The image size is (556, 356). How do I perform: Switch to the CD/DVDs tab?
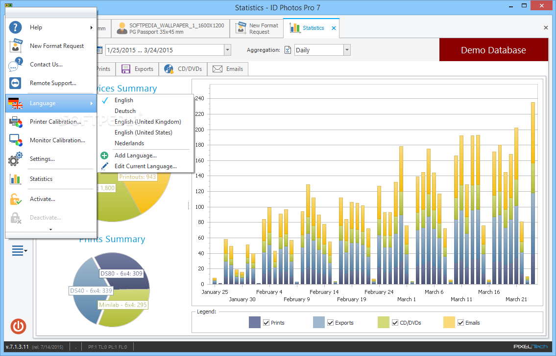pyautogui.click(x=183, y=69)
